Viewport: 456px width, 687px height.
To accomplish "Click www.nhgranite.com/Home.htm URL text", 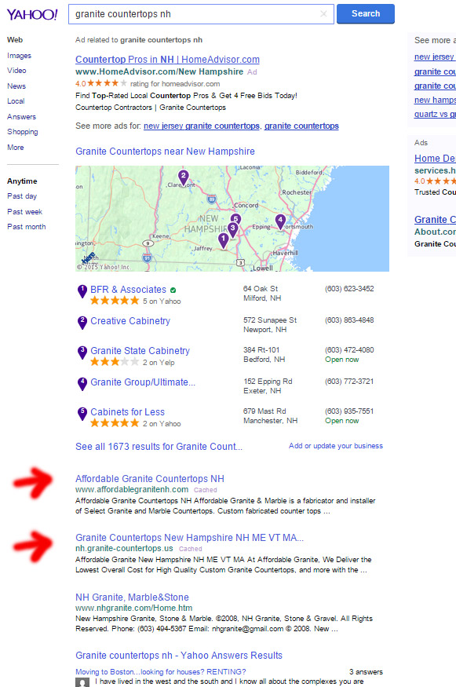I will (133, 608).
